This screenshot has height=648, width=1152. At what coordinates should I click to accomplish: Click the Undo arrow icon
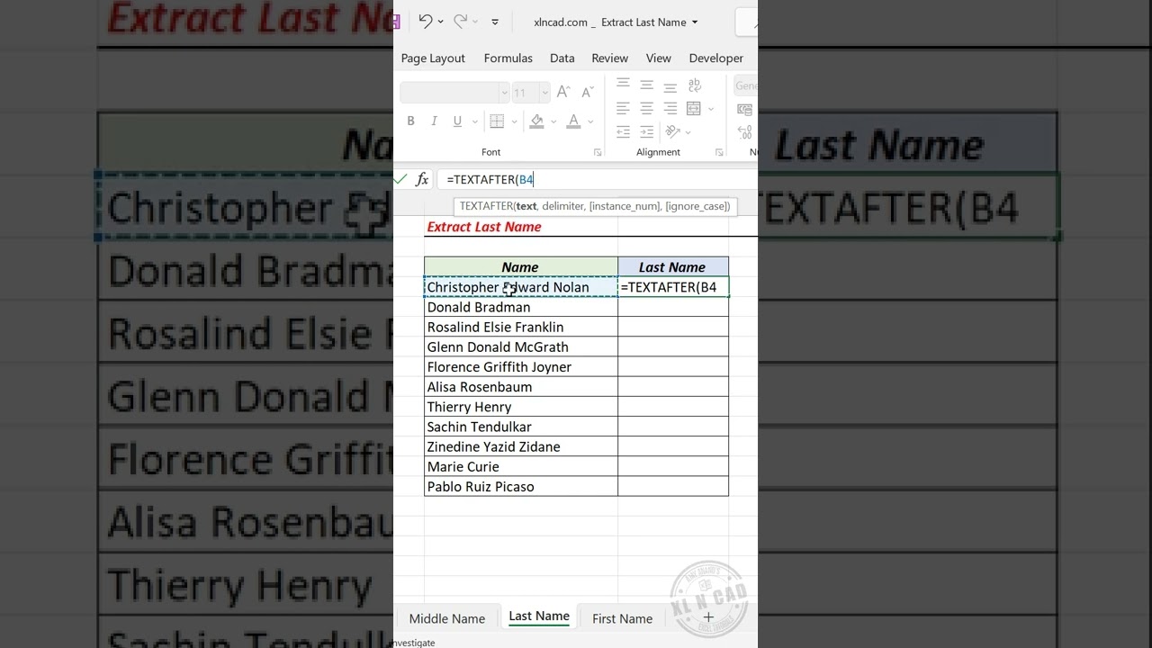426,22
